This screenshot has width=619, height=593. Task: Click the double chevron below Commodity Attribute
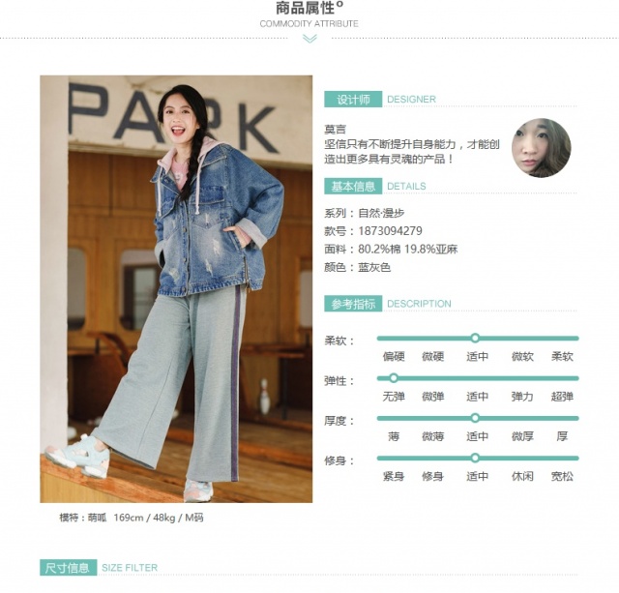point(309,39)
